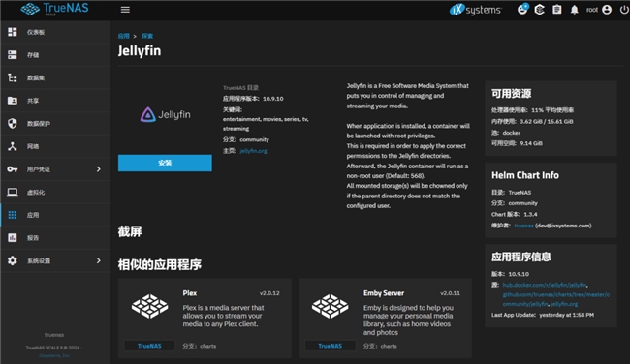Open the jellyfin.org homepage link
Screen dimensions: 630x364
coord(253,151)
